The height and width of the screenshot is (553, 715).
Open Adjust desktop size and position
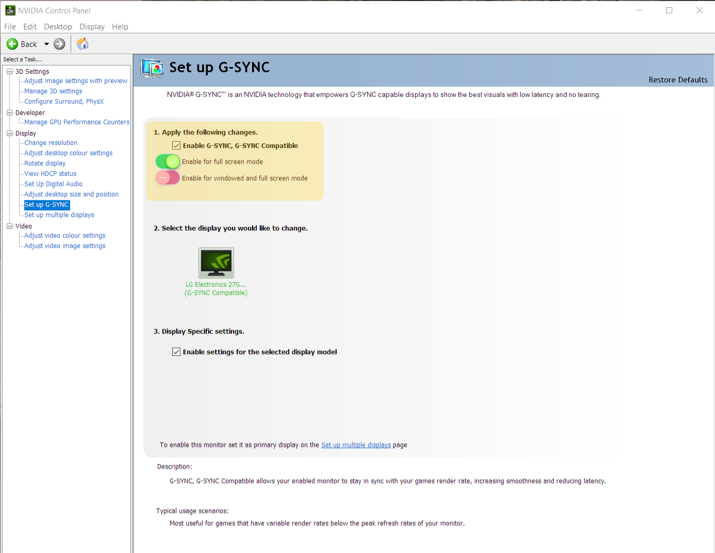71,194
